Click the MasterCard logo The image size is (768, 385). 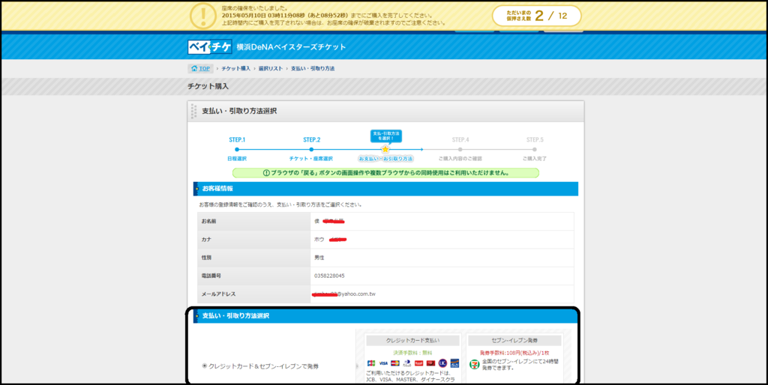[x=395, y=363]
